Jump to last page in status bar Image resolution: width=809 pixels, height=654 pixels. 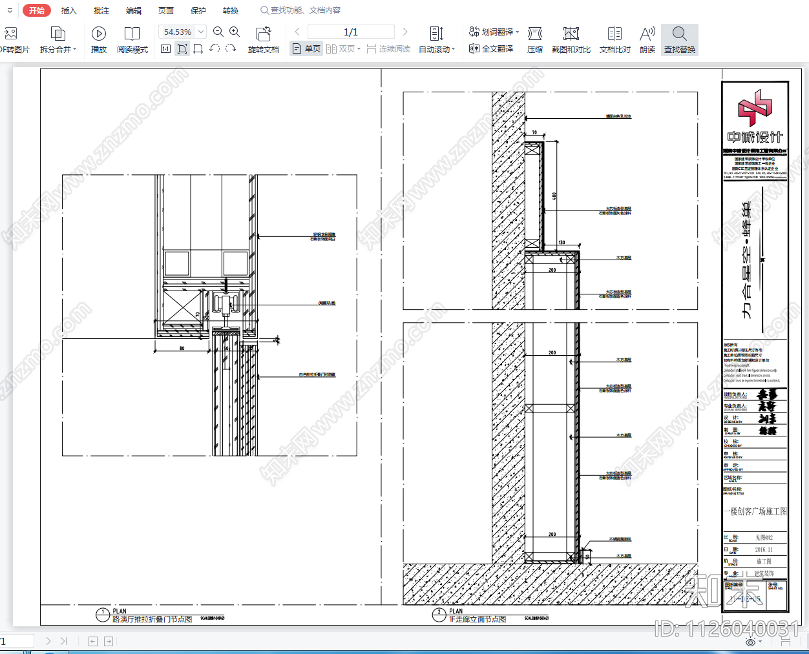[x=63, y=641]
